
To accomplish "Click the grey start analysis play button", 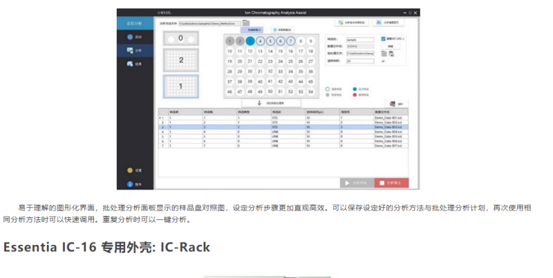I will pyautogui.click(x=357, y=183).
